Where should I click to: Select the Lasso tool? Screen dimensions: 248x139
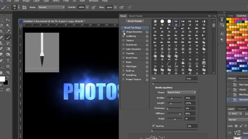click(1, 25)
